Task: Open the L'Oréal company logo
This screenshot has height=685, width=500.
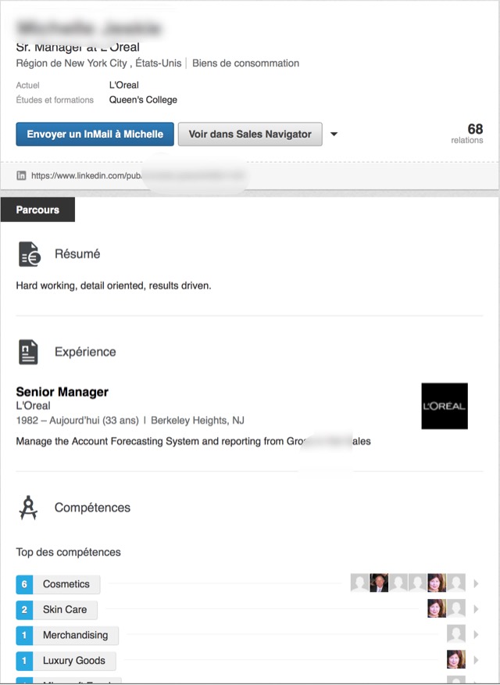Action: pyautogui.click(x=445, y=406)
